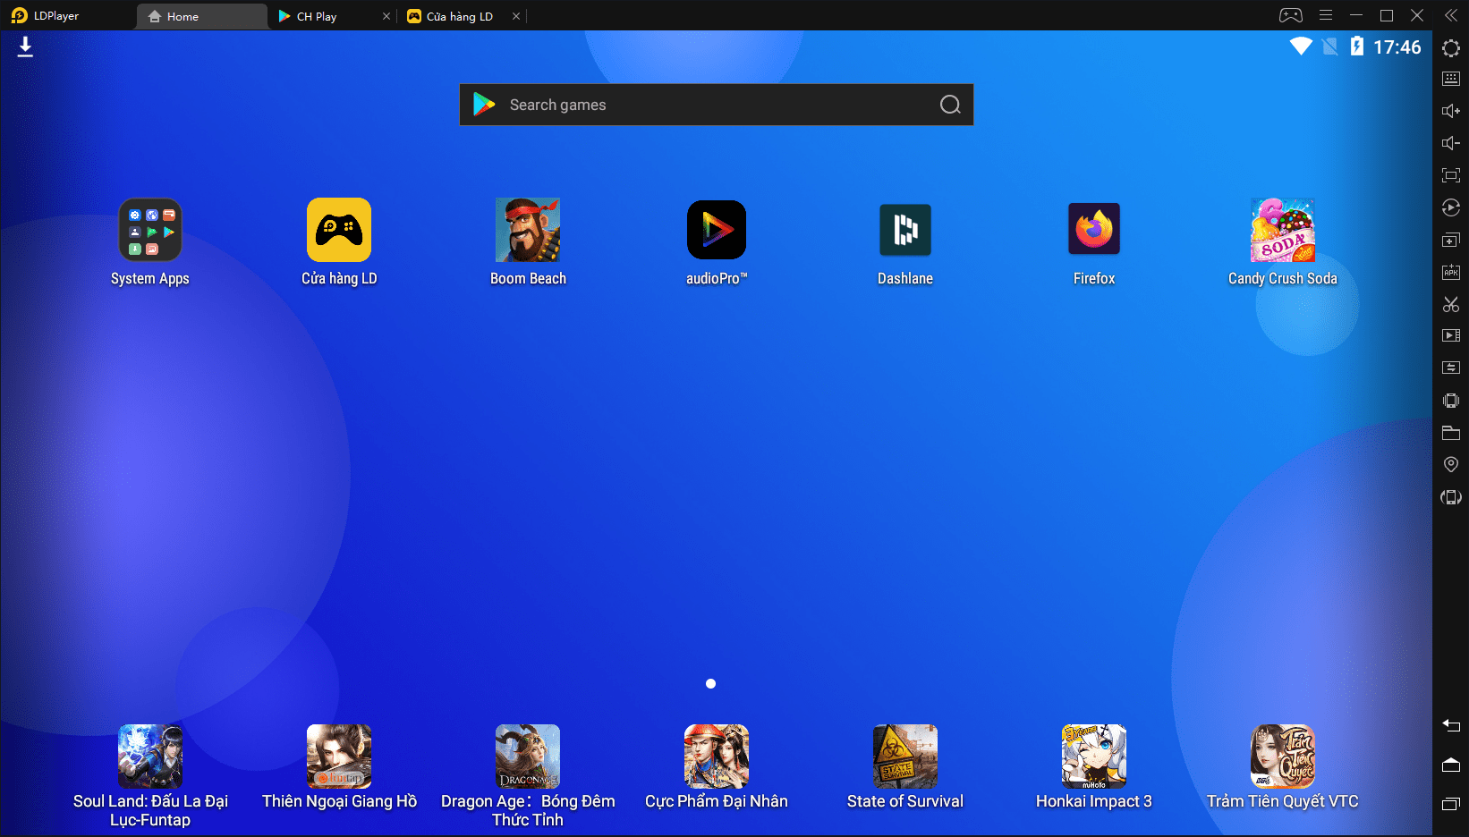Open LDPlayer settings gear
The image size is (1469, 837).
pos(1451,48)
